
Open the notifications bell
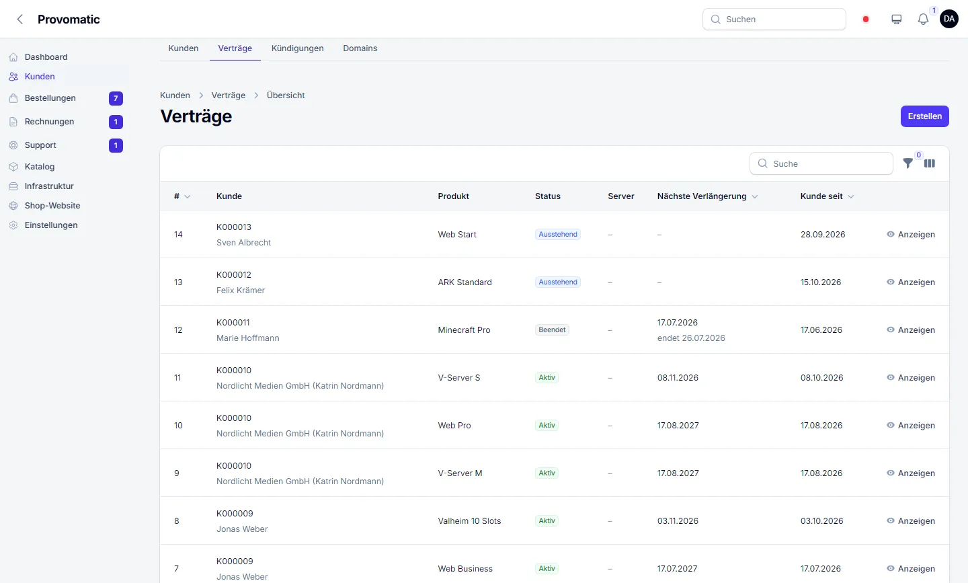point(923,20)
